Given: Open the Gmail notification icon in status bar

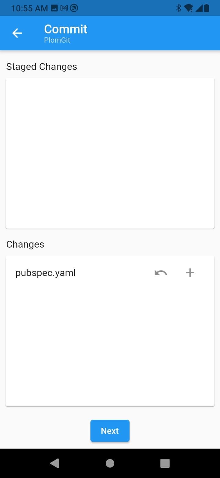Looking at the screenshot, I should coord(63,8).
